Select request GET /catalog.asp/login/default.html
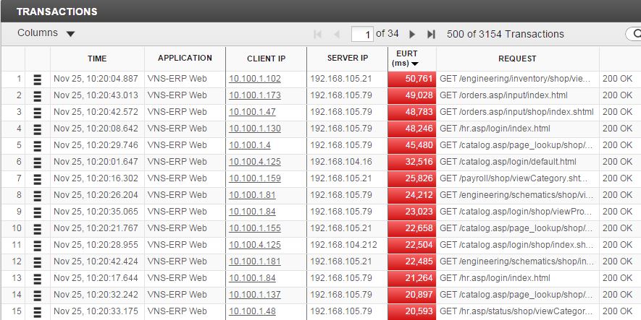Image resolution: width=641 pixels, height=320 pixels. [x=508, y=162]
